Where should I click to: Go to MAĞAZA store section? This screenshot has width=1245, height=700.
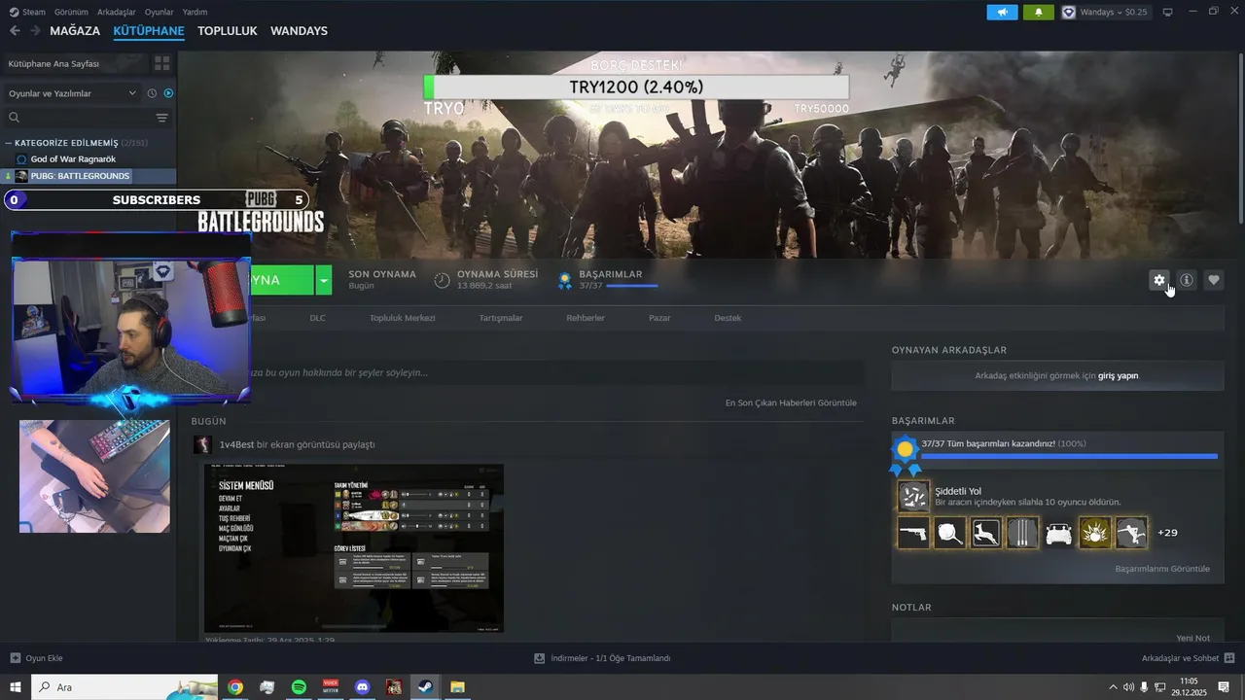[75, 31]
